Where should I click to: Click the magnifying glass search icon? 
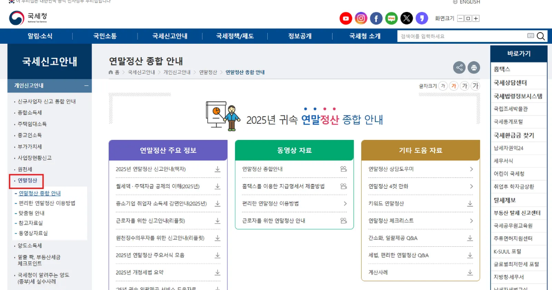coord(541,36)
